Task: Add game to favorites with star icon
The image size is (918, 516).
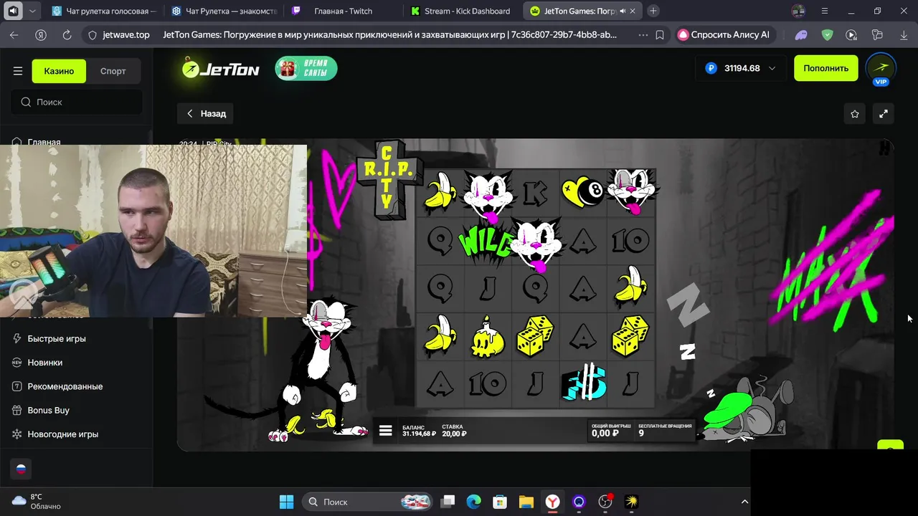Action: [x=854, y=113]
